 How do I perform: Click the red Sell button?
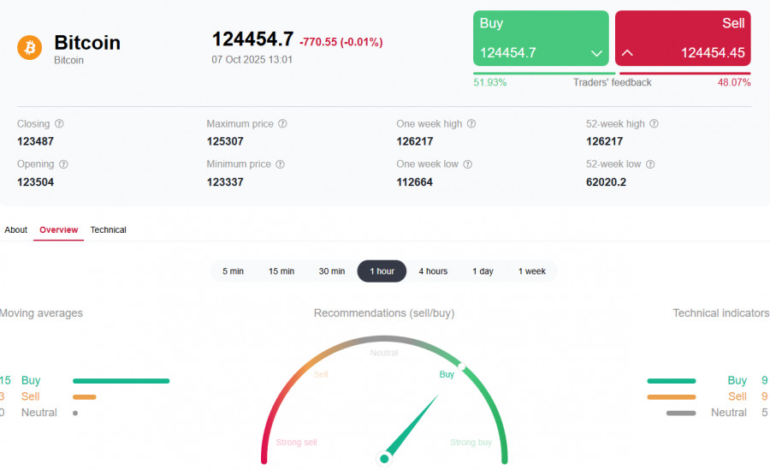pos(683,39)
